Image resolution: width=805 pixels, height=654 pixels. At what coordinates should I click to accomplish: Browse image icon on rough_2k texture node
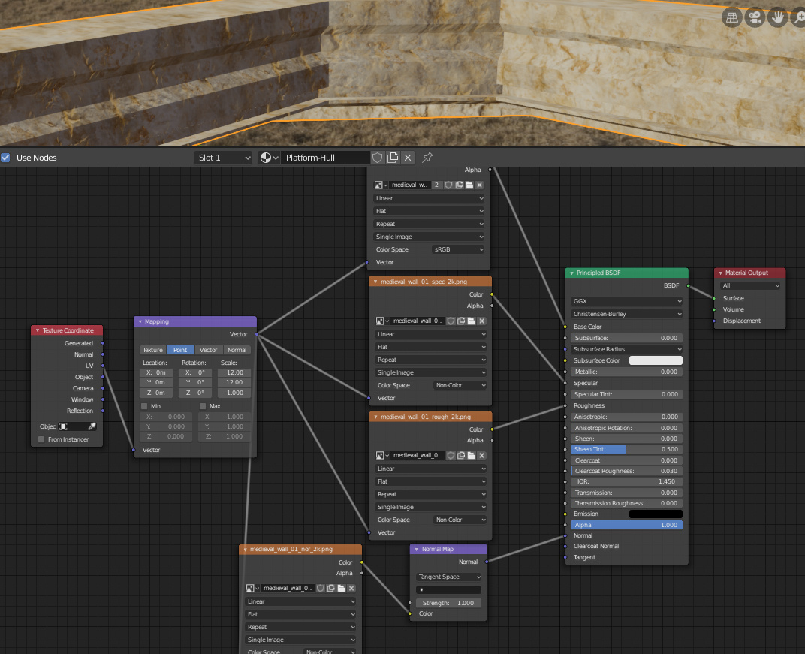382,455
